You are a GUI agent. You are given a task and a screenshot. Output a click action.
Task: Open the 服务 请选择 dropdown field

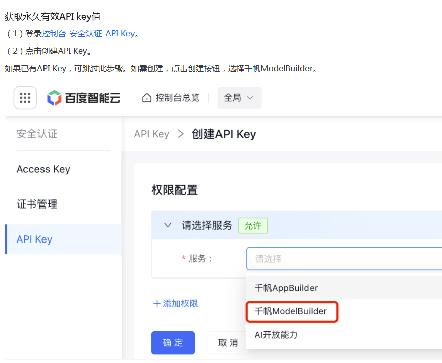[x=344, y=259]
